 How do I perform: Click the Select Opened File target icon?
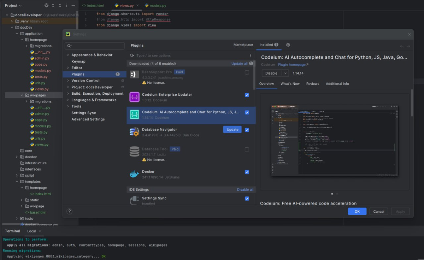(47, 5)
